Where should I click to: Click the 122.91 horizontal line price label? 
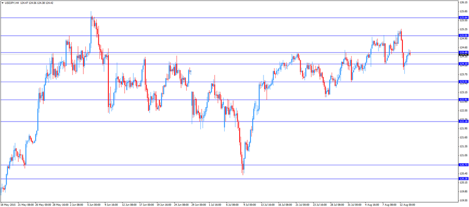pos(463,100)
